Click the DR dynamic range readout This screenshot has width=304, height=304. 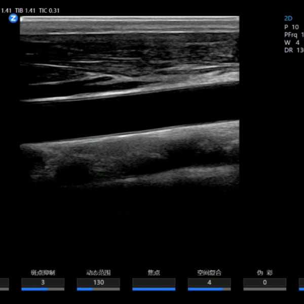click(294, 51)
